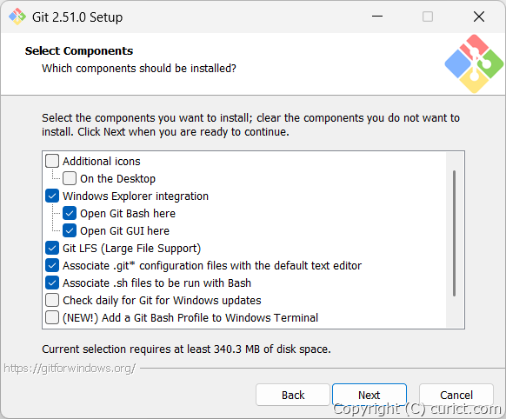Click the components list vertical scrollbar
Screen dimensions: 506x419
point(454,233)
